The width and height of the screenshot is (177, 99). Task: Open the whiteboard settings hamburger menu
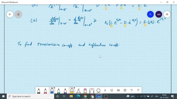(x=167, y=14)
